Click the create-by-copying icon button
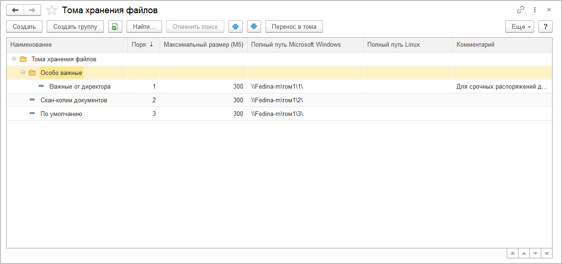Viewport: 562px width, 264px height. pyautogui.click(x=115, y=27)
